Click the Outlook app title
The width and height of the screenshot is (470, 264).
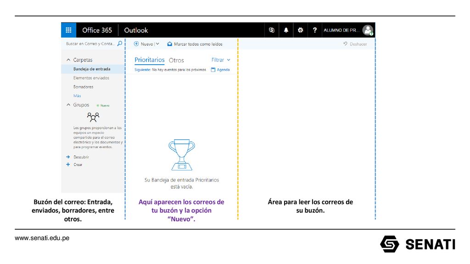tap(136, 30)
